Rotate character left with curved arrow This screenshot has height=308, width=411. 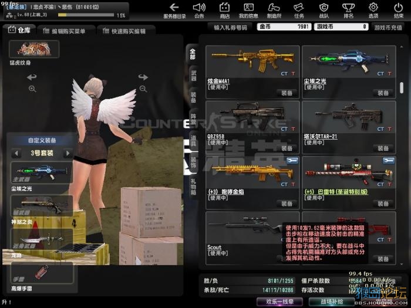tap(32, 77)
